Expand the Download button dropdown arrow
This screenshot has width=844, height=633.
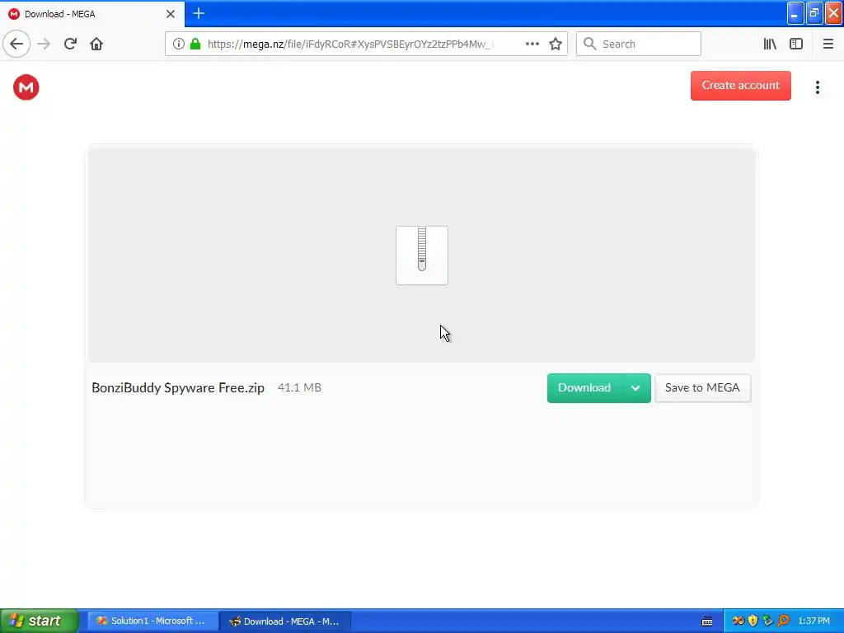(635, 388)
